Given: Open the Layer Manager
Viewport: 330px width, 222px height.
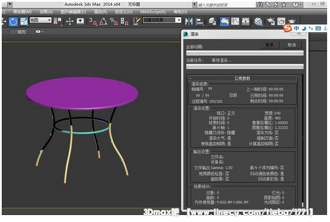Looking at the screenshot, I should click(212, 22).
